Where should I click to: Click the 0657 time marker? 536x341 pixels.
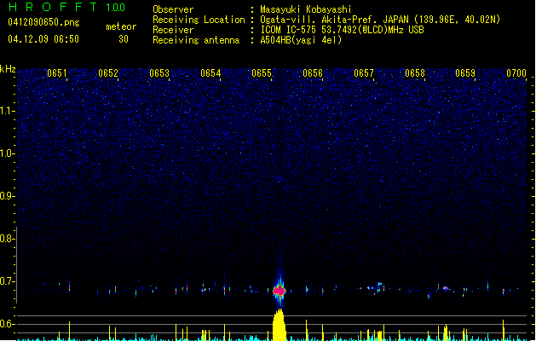pos(364,73)
